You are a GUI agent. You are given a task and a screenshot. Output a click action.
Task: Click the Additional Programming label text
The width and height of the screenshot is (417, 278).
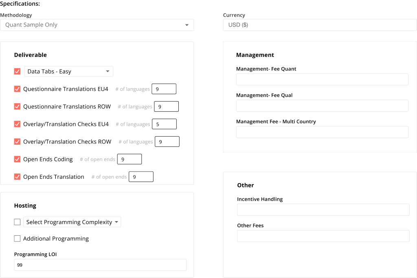coord(56,239)
